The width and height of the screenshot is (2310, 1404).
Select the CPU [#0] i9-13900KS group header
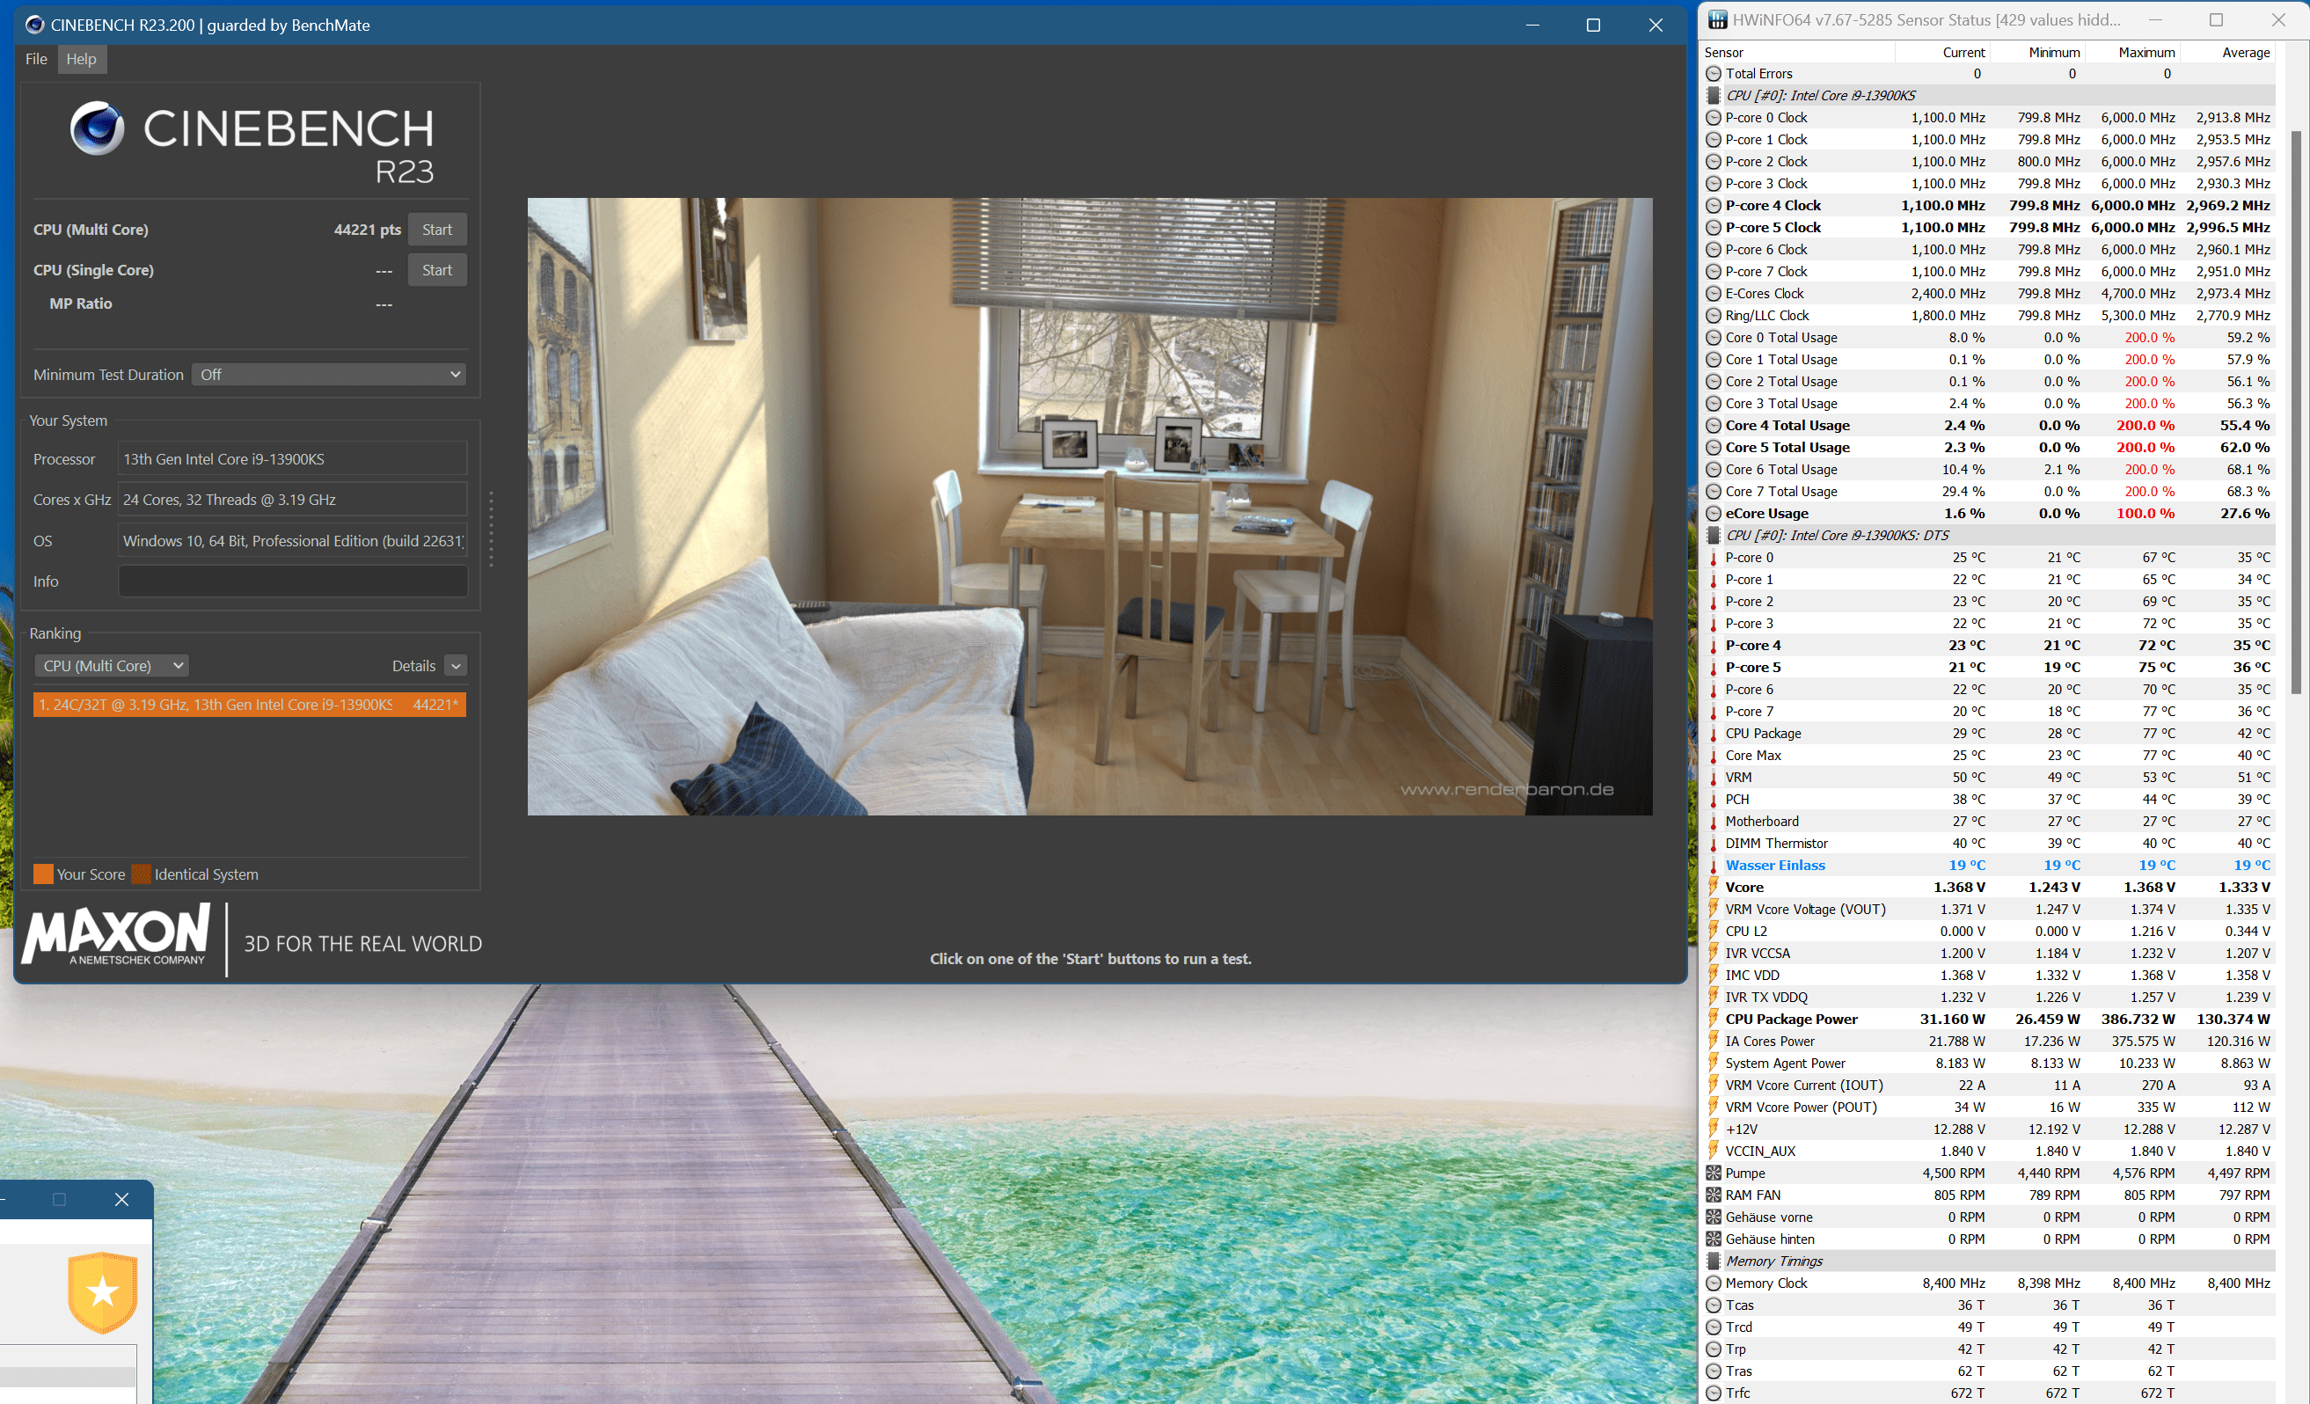(x=1988, y=96)
